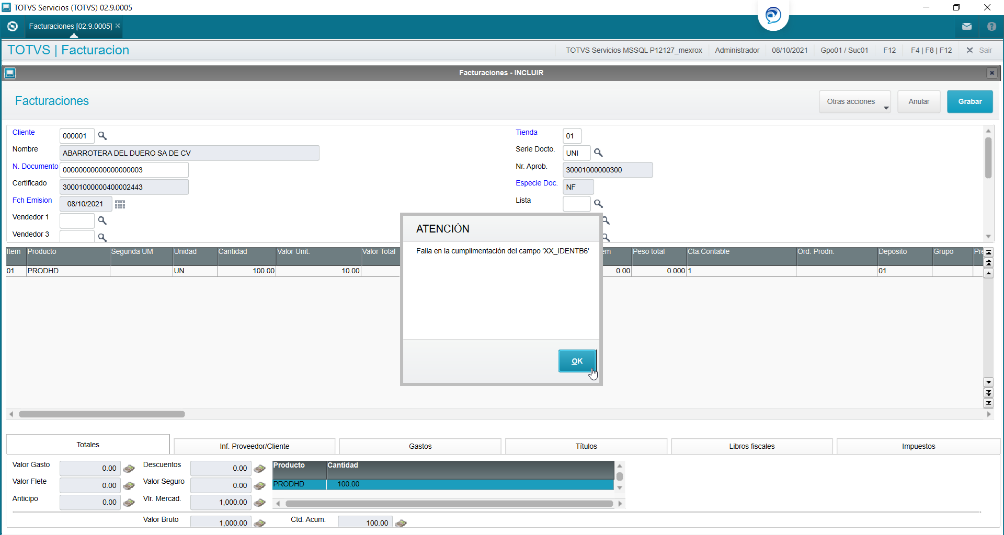Click the Facturaciones window icon at title bar
Image resolution: width=1004 pixels, height=535 pixels.
[10, 73]
